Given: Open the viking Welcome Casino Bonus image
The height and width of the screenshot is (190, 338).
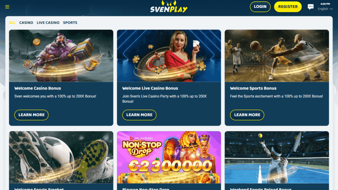Looking at the screenshot, I should coord(61,56).
